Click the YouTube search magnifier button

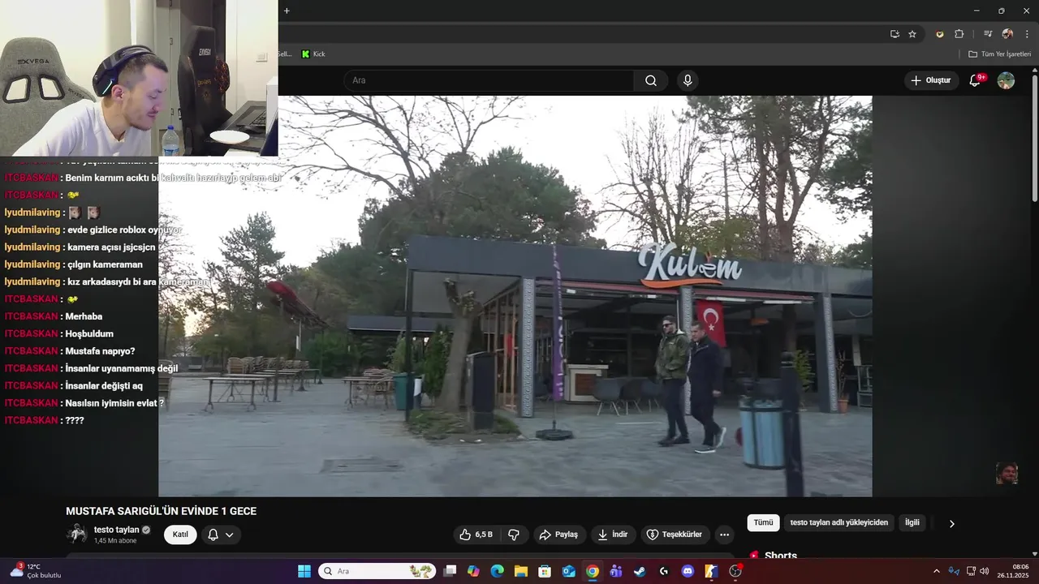click(x=651, y=80)
